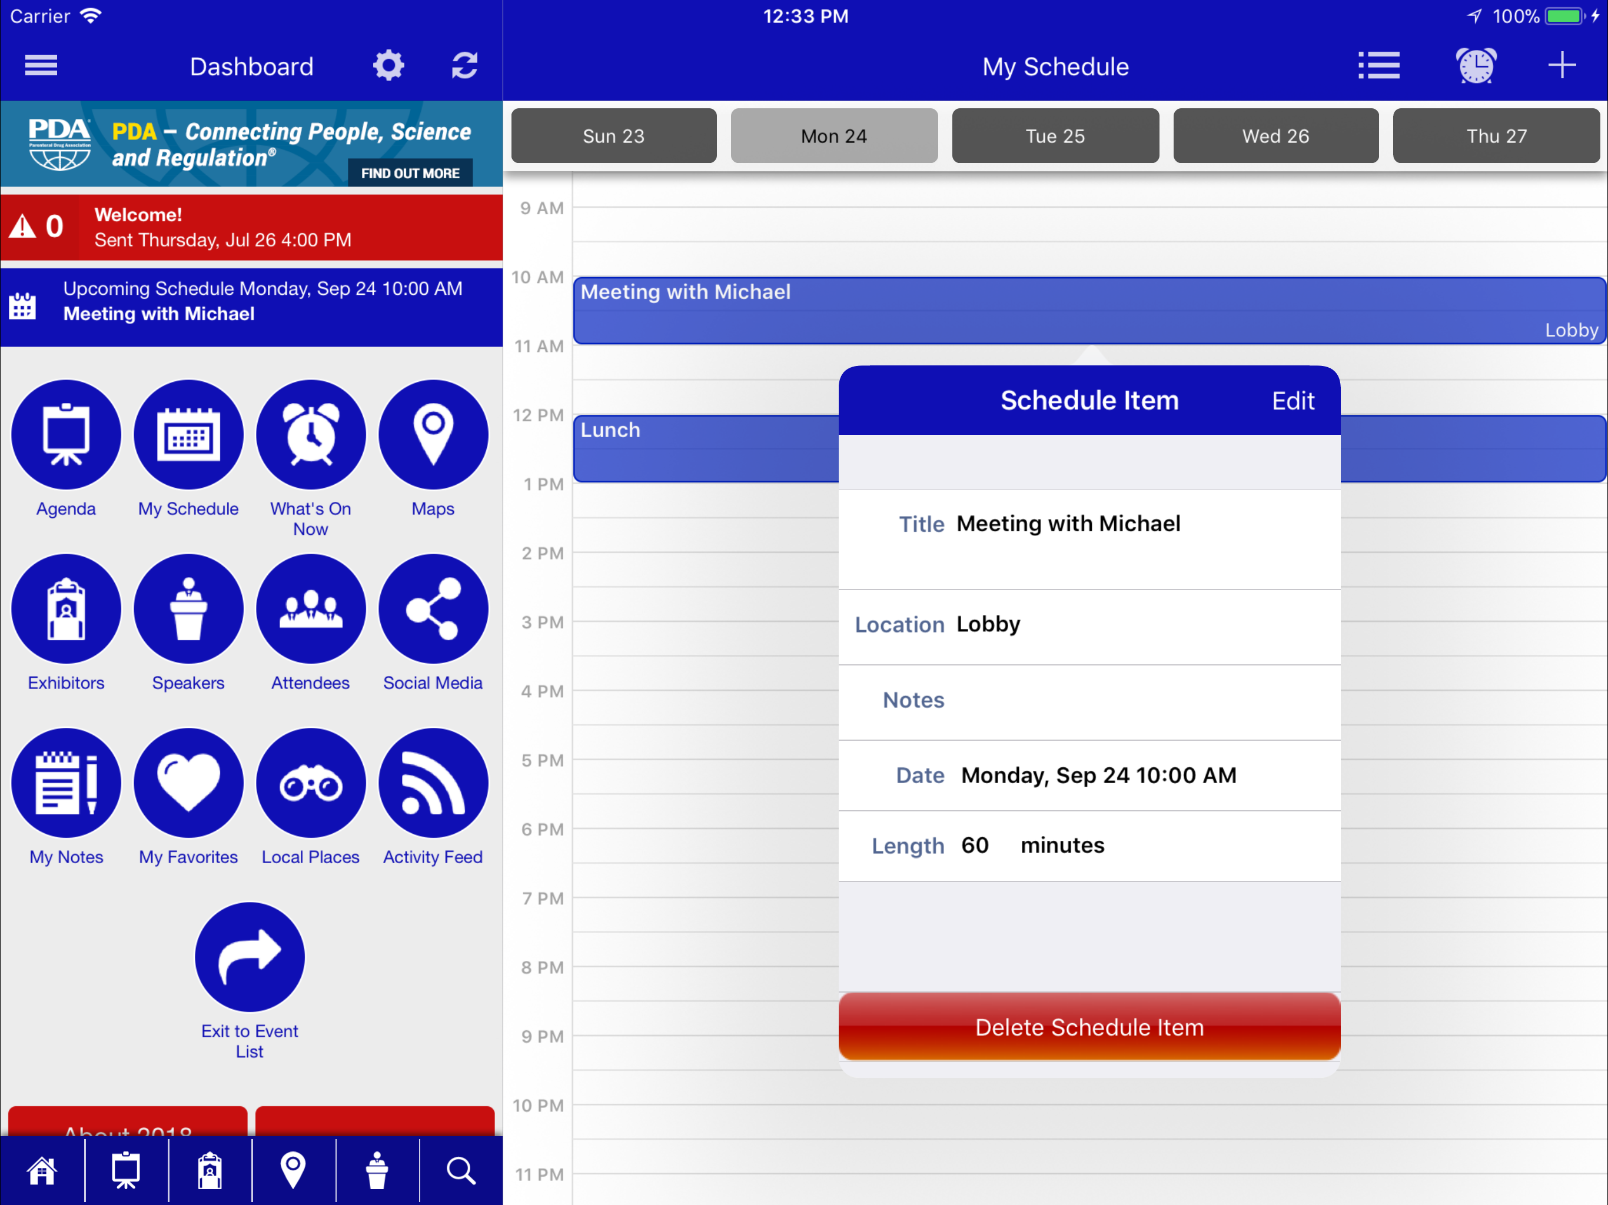Tap the Location field Lobby
Image resolution: width=1608 pixels, height=1205 pixels.
[x=1089, y=627]
